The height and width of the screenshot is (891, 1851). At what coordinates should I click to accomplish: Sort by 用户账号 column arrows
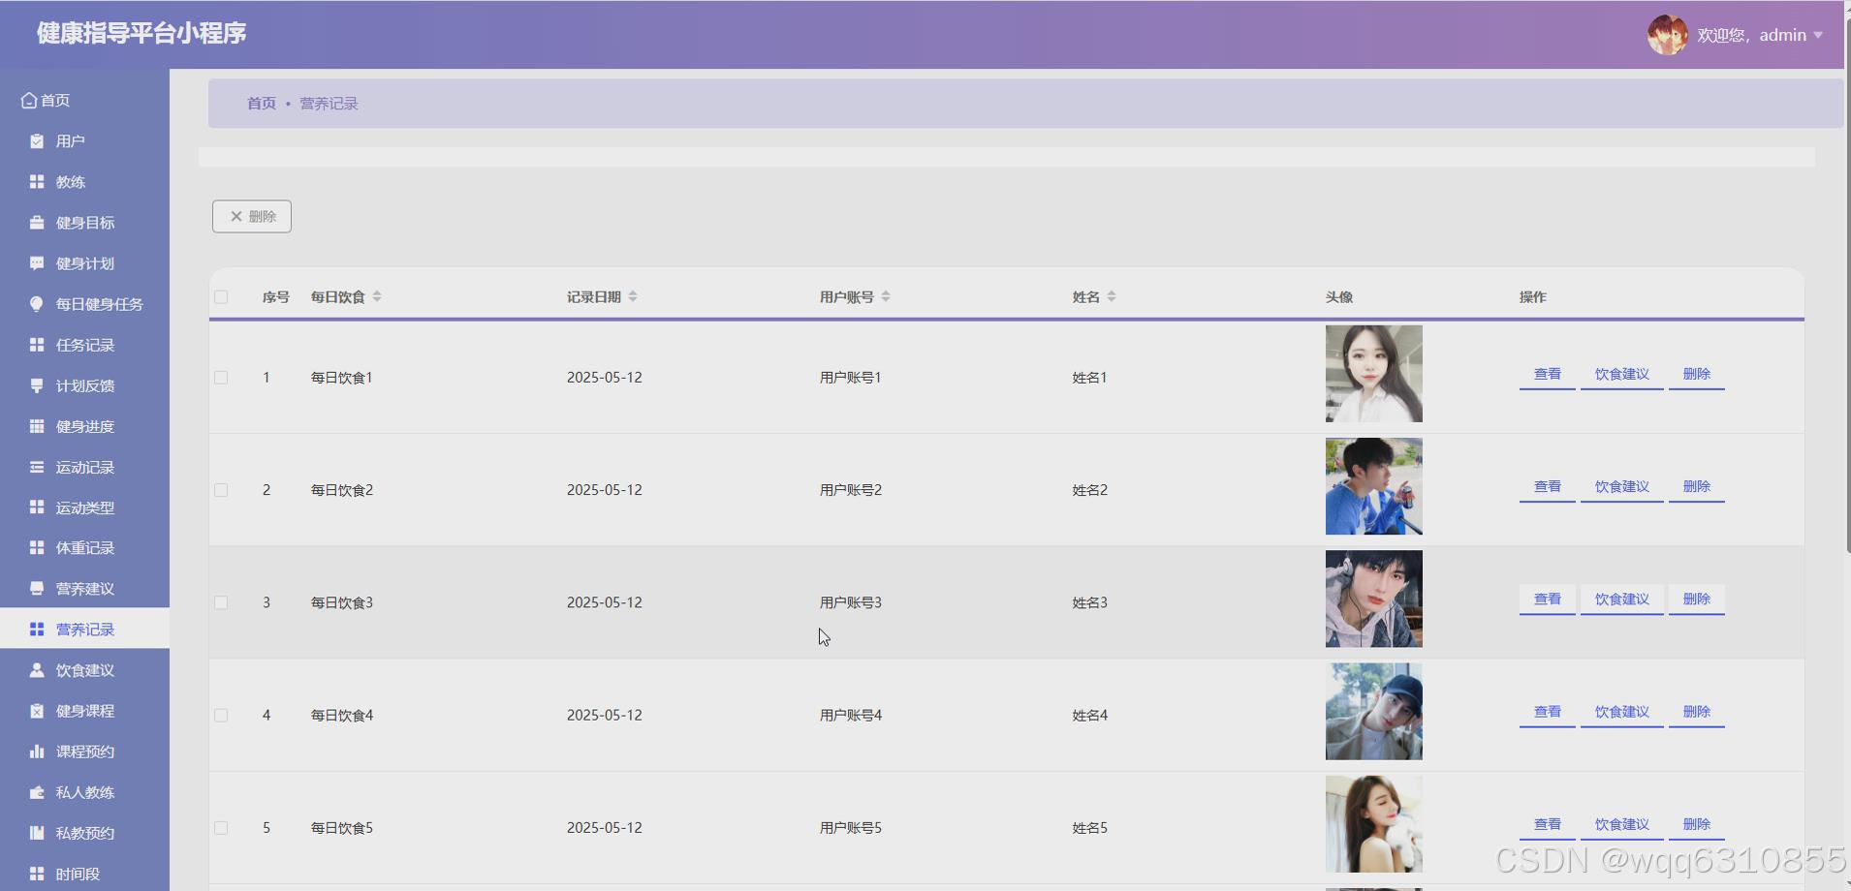click(886, 296)
